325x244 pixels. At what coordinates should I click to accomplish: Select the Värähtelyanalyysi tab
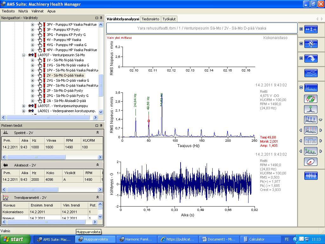point(123,19)
